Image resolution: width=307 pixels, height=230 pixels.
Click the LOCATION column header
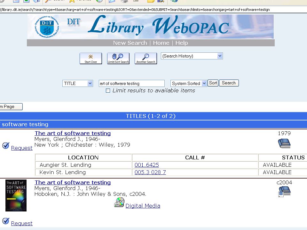[x=83, y=157]
